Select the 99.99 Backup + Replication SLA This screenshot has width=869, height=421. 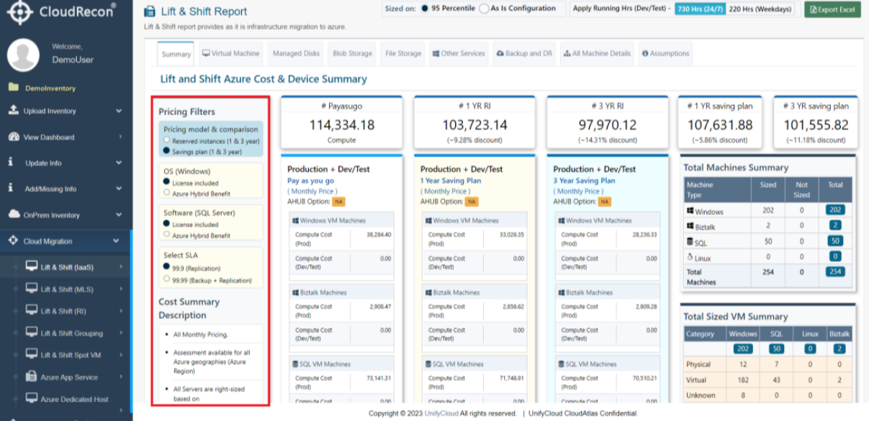point(167,279)
